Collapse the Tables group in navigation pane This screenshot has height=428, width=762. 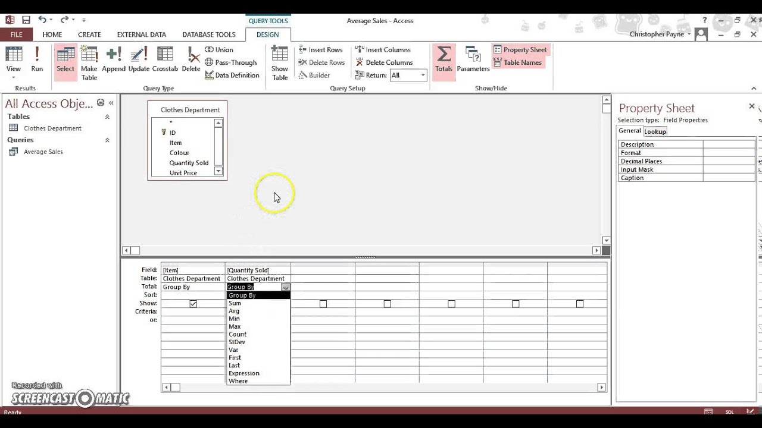pos(107,117)
